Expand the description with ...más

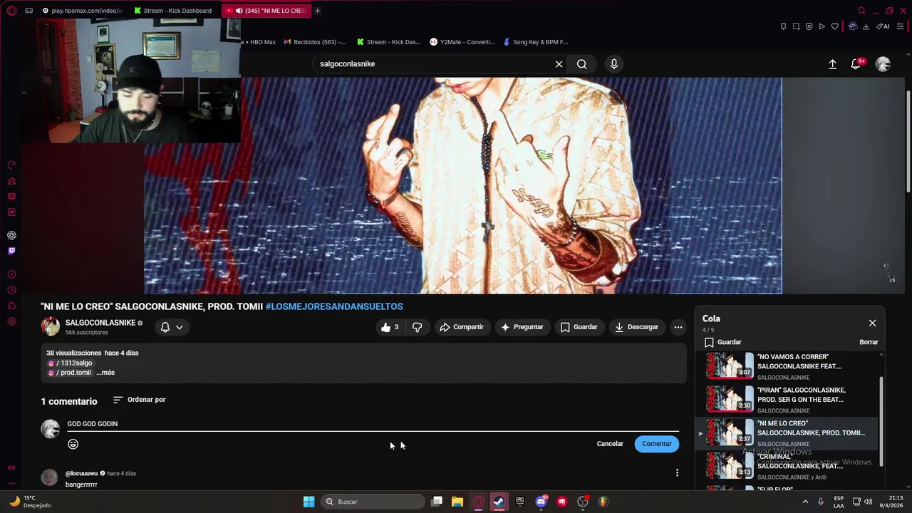point(105,373)
